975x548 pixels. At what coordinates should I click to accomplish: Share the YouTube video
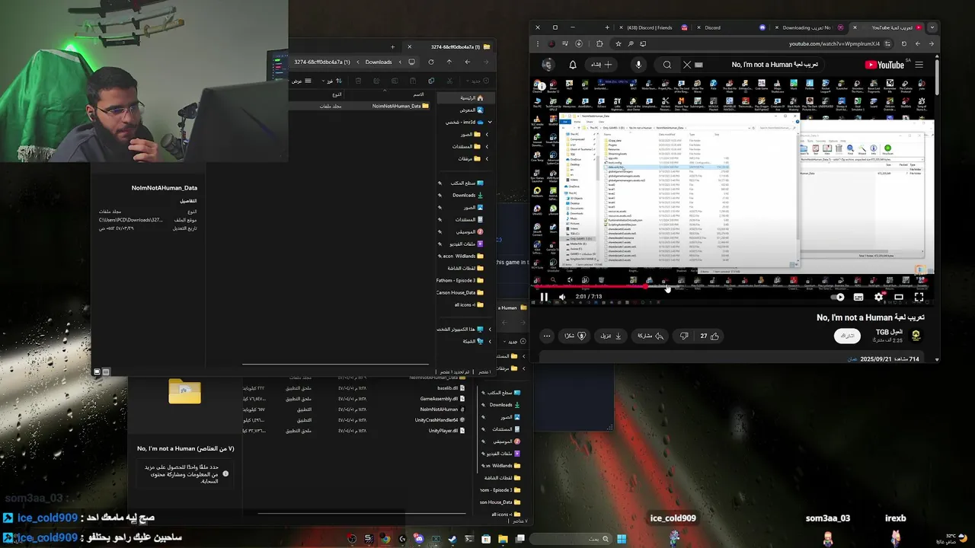click(x=650, y=336)
